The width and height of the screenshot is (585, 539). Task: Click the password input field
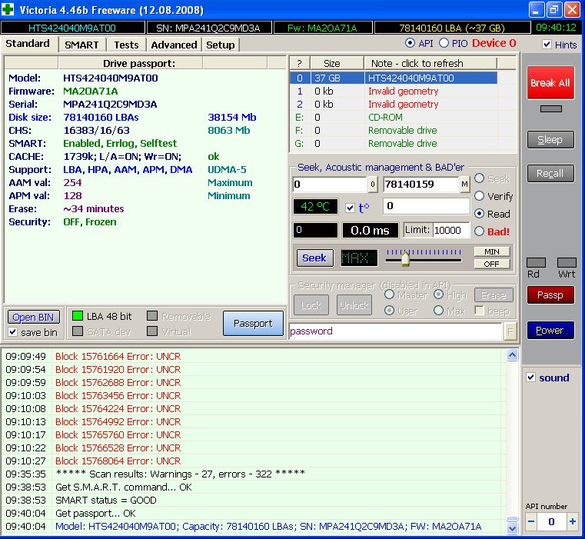click(x=395, y=331)
